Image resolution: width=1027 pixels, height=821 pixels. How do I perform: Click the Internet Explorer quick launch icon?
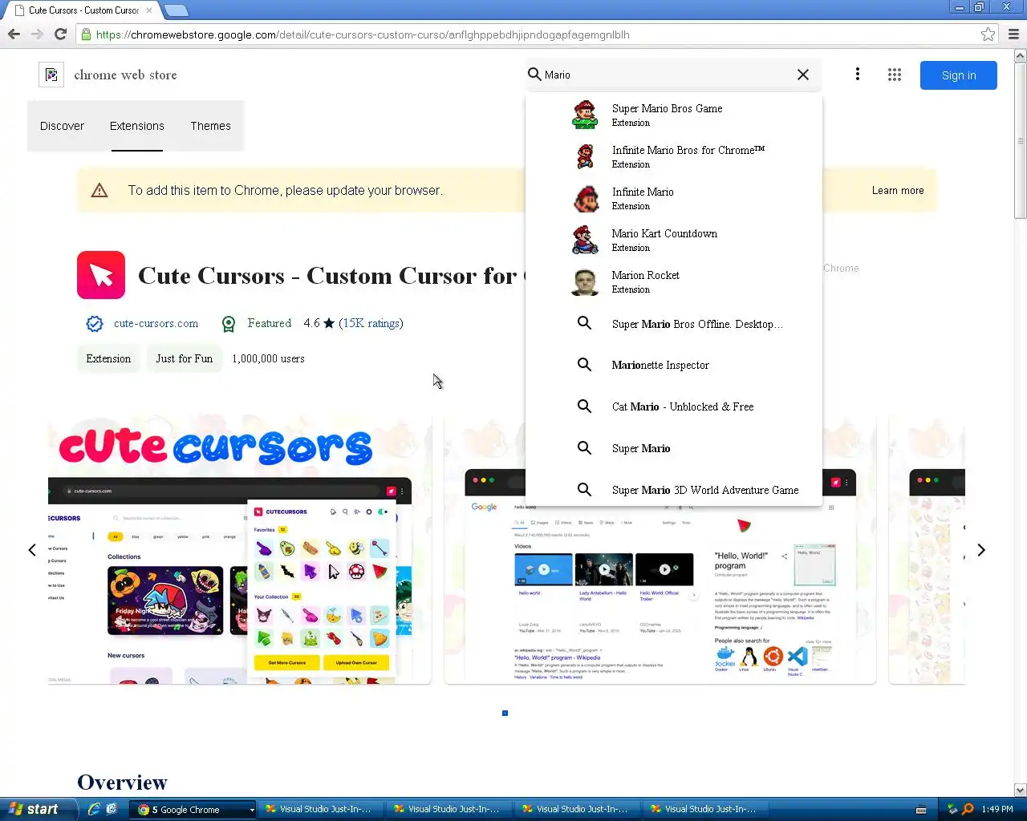coord(93,809)
